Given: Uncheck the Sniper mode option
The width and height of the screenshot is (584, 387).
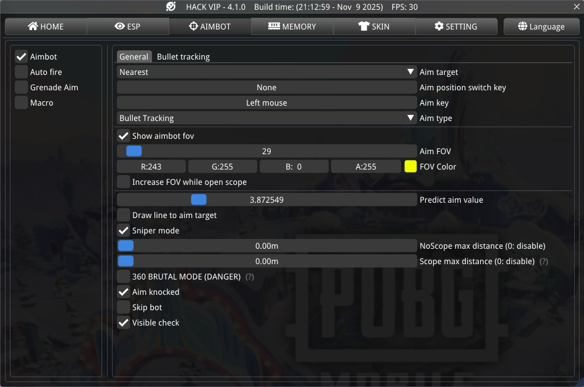Looking at the screenshot, I should pos(124,231).
